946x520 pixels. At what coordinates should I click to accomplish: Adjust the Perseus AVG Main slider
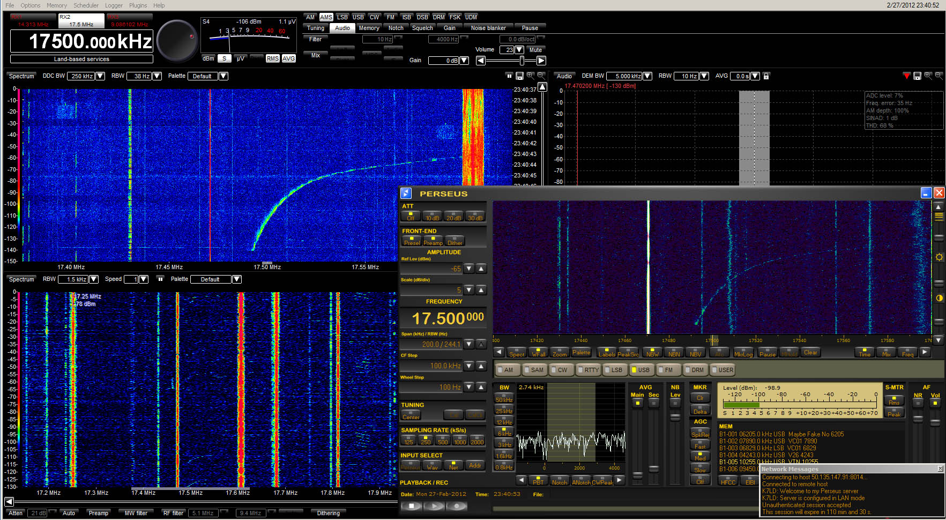[637, 474]
